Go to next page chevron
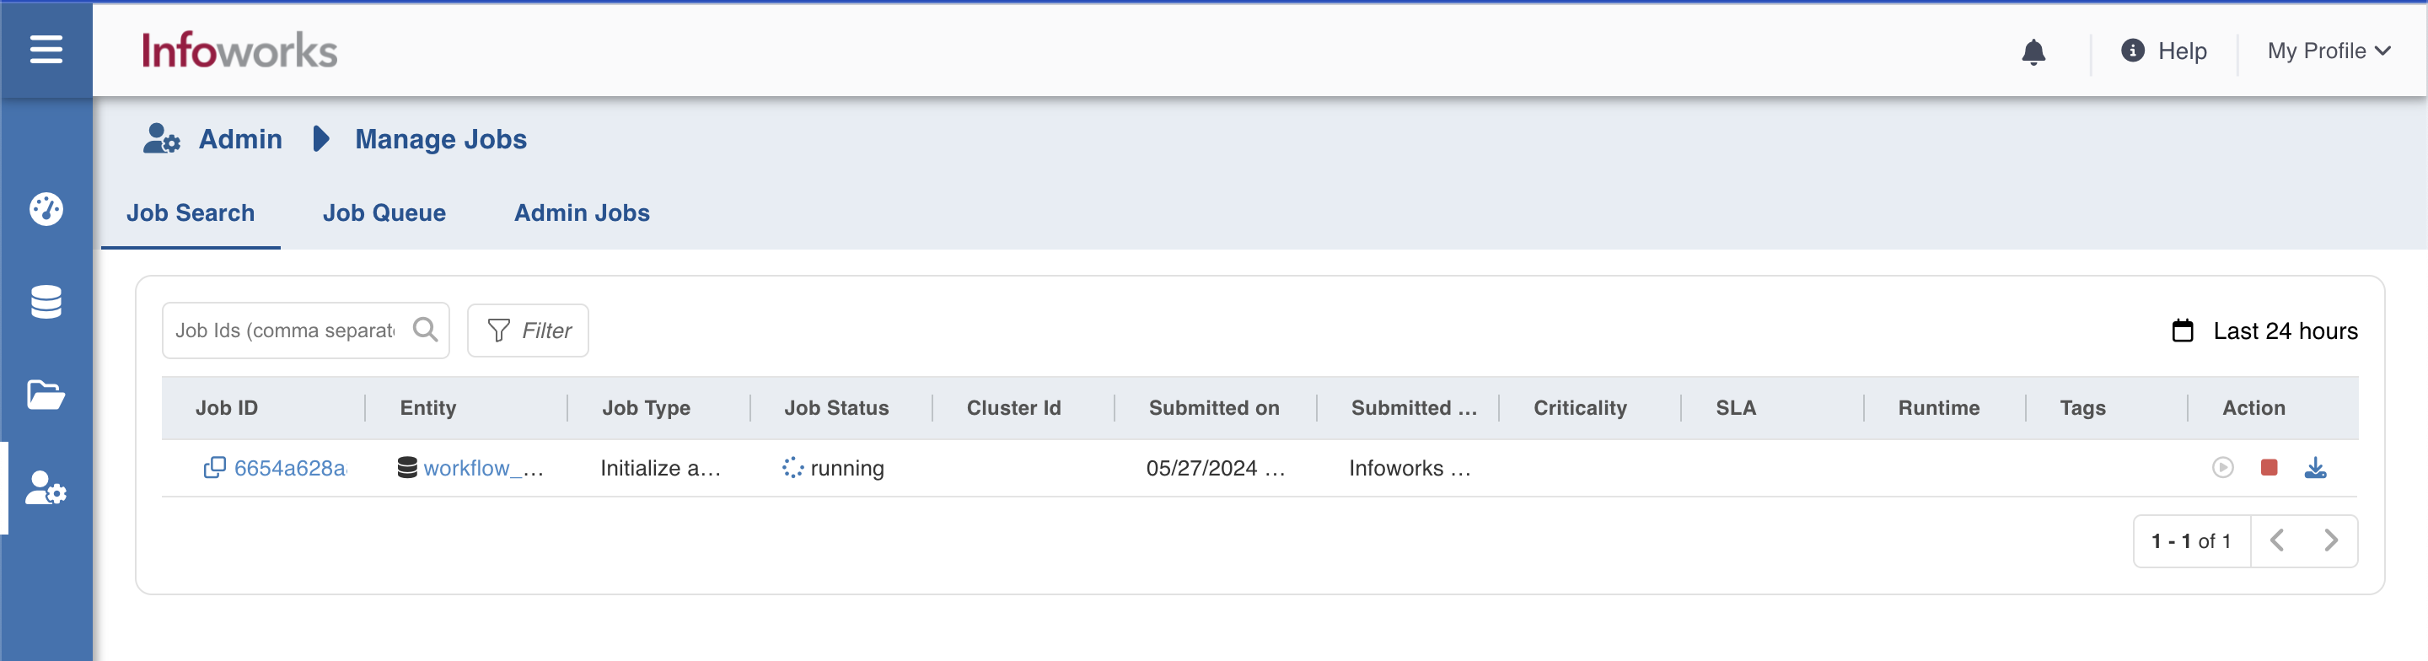 tap(2330, 540)
